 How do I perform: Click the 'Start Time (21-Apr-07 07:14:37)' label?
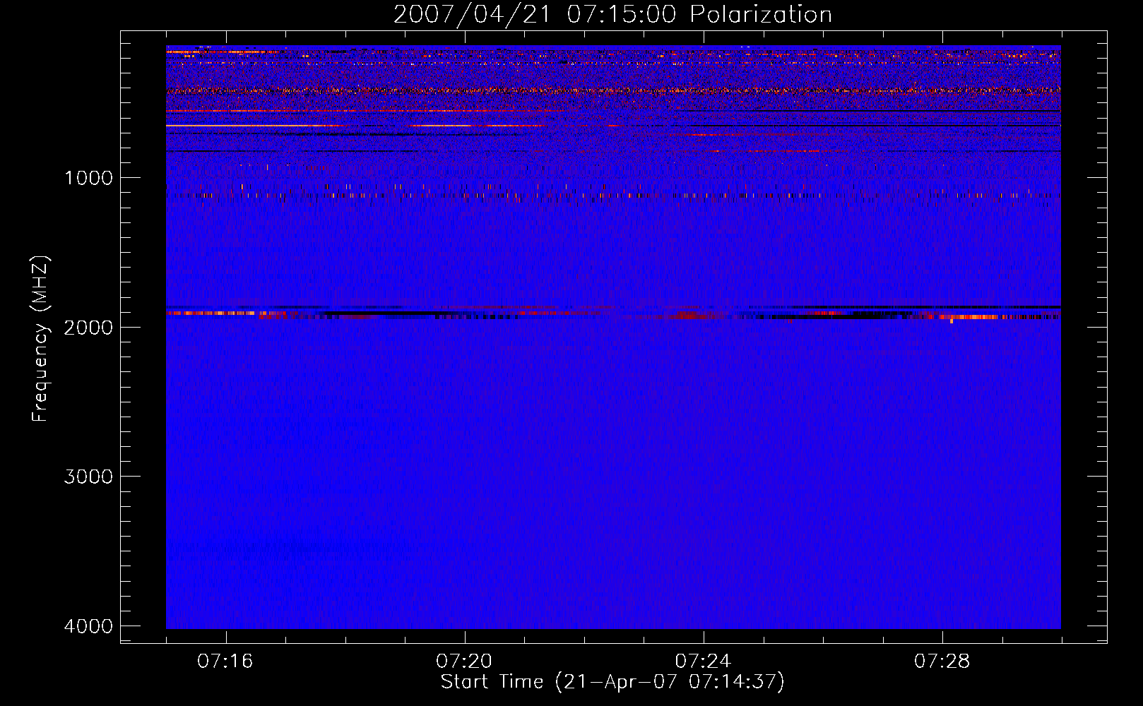tap(612, 682)
